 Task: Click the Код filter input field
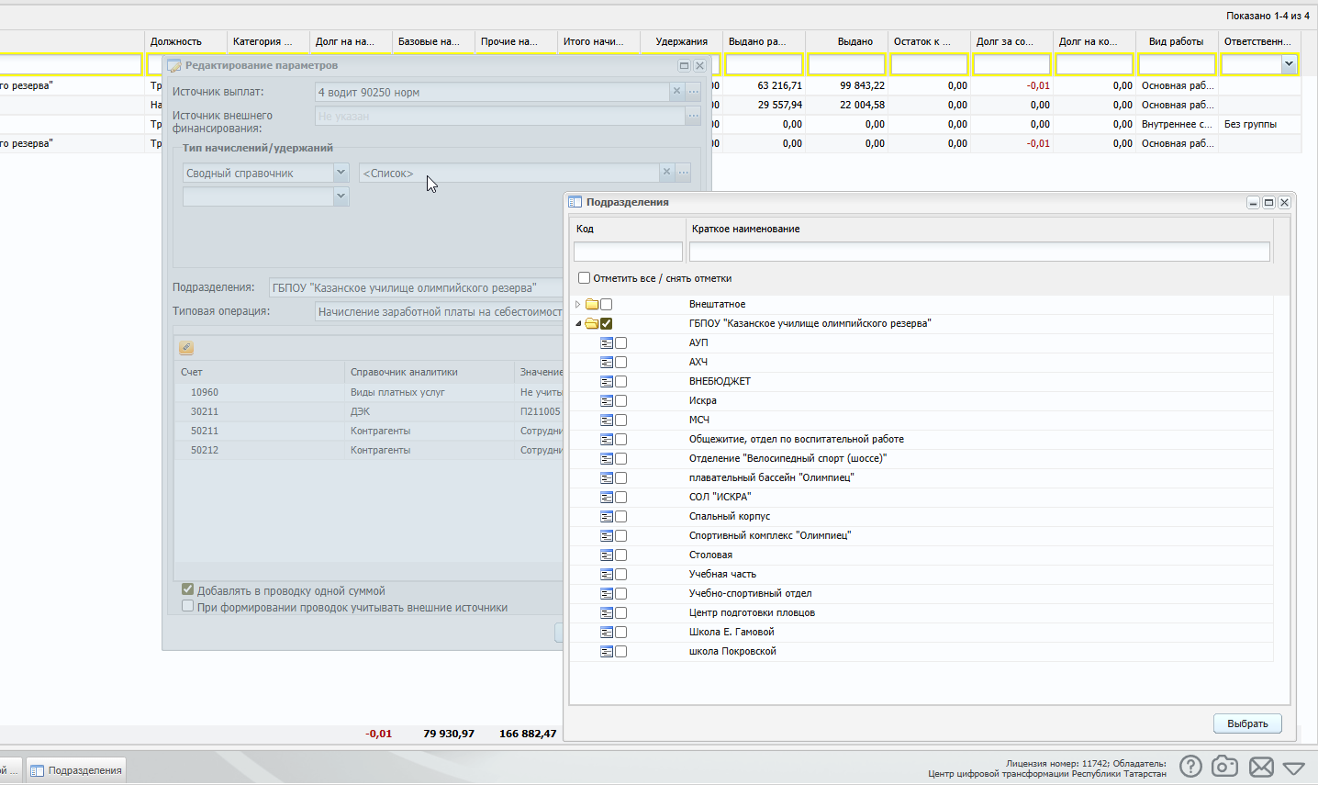(628, 252)
